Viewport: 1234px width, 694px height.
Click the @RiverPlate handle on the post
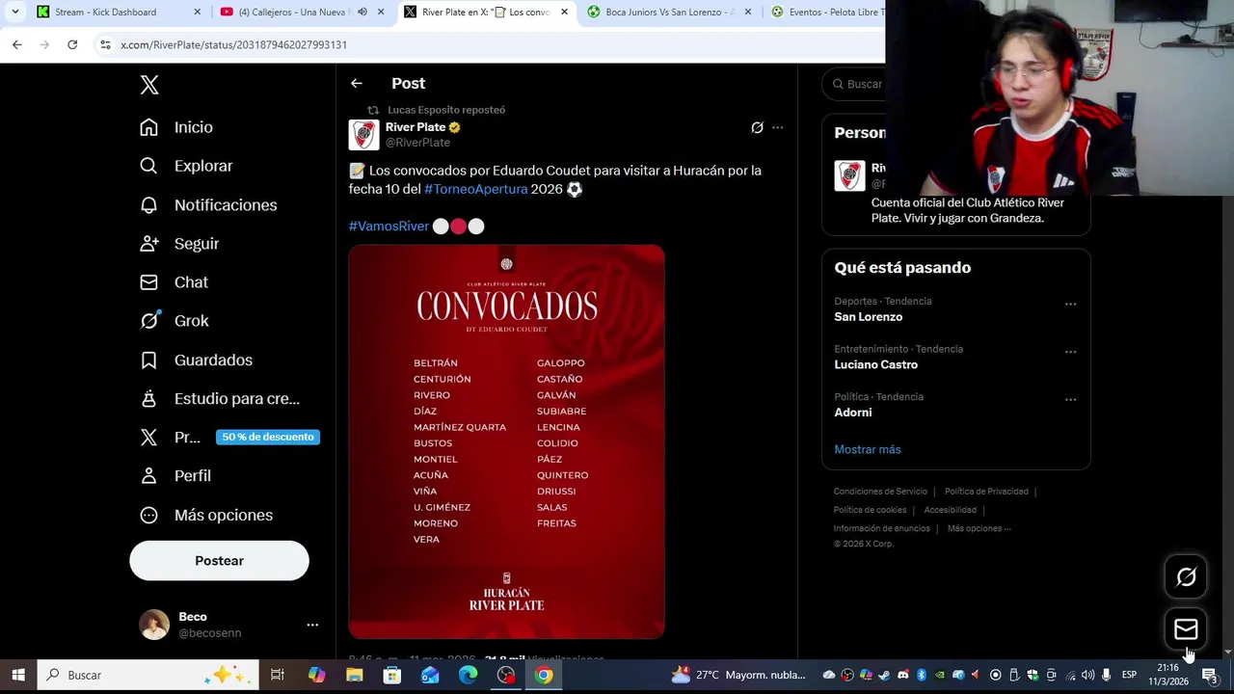pyautogui.click(x=418, y=143)
